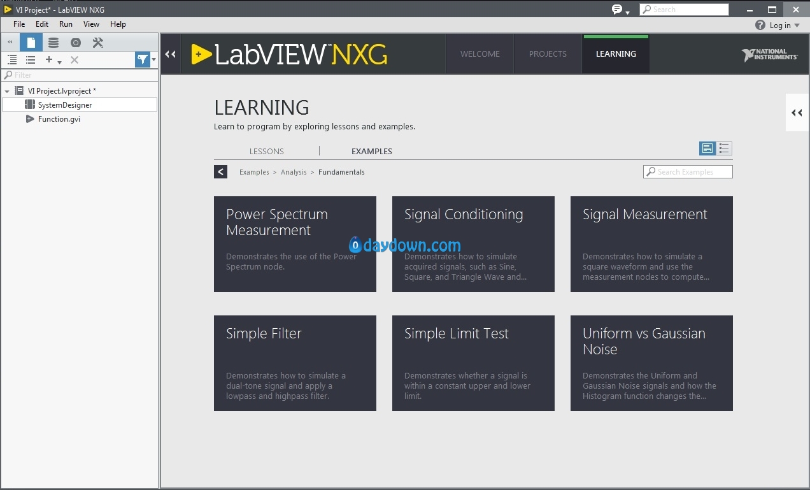
Task: Expand the right side pane with double chevrons
Action: click(797, 113)
